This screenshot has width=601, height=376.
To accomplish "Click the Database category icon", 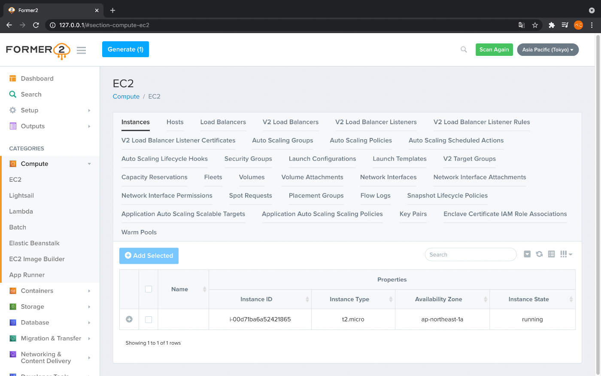I will click(x=13, y=323).
